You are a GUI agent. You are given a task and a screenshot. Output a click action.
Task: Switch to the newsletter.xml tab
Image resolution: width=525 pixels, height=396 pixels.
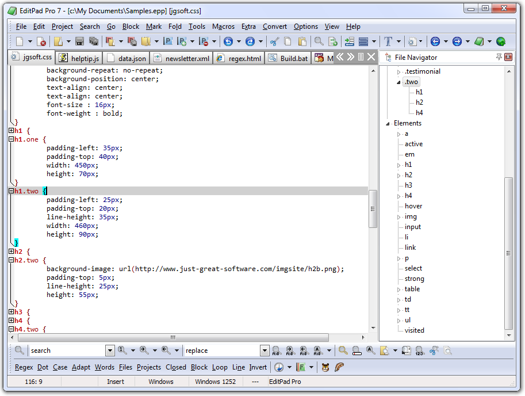(x=182, y=58)
